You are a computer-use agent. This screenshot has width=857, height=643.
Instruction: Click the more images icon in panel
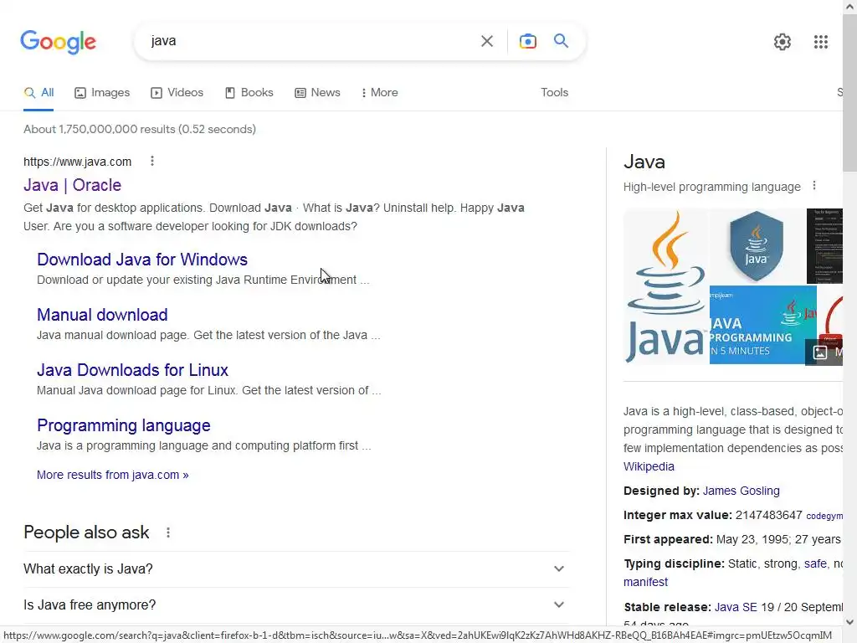[820, 352]
